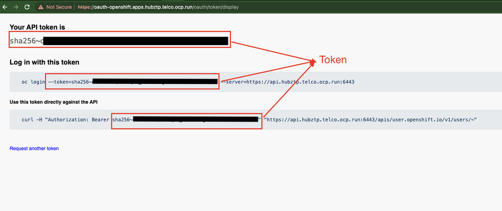Click the "Your API token is" heading
The width and height of the screenshot is (502, 211).
(x=37, y=27)
